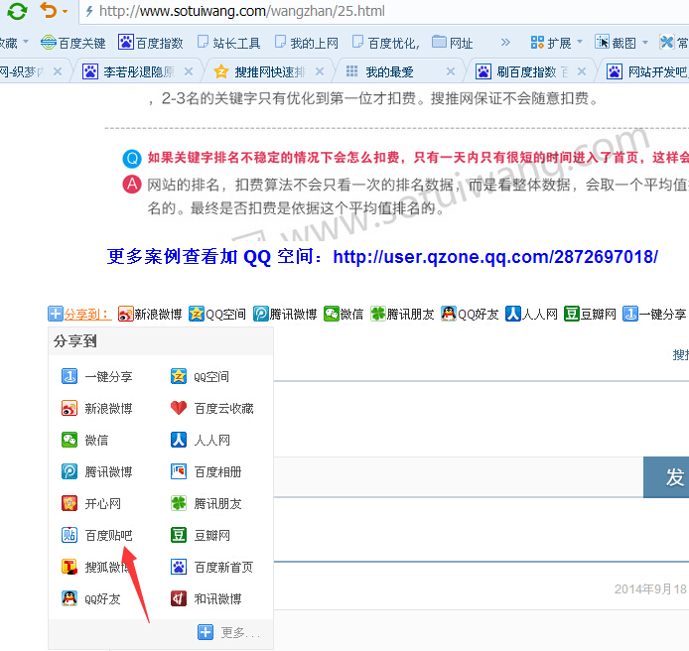Click 分享到 orange link in share bar
The height and width of the screenshot is (651, 689).
pyautogui.click(x=87, y=315)
